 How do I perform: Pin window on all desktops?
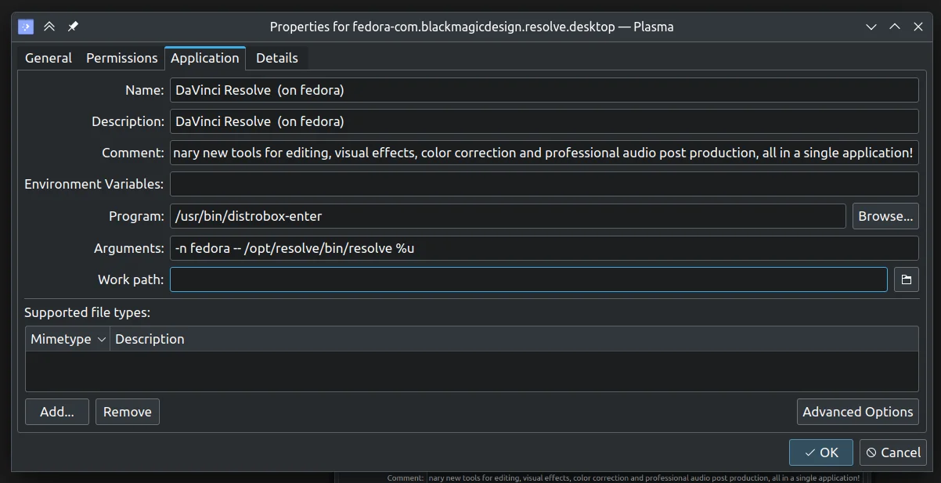pos(73,27)
